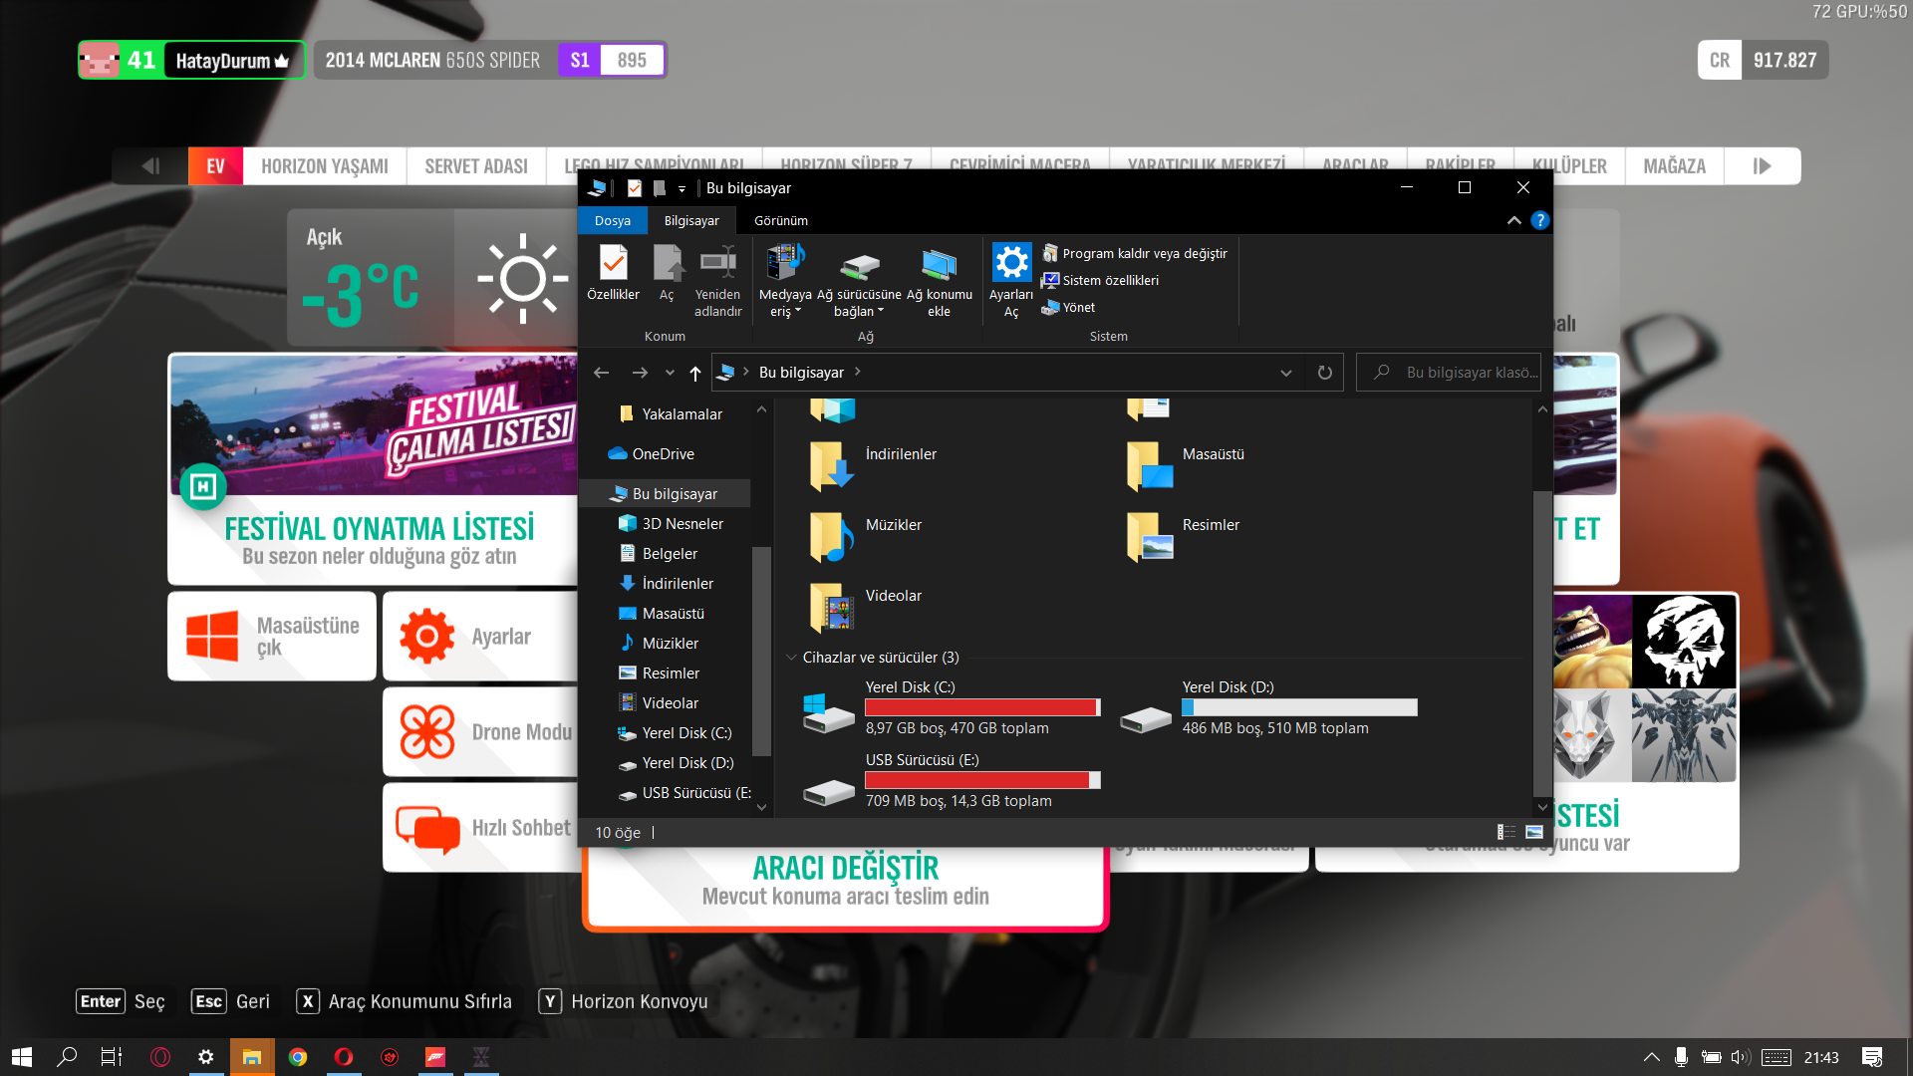Collapse Cihazlar ve sürücüler group
Screen dimensions: 1913x1076
coord(791,658)
